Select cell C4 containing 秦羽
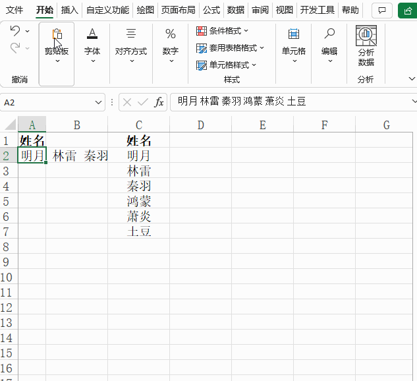This screenshot has height=381, width=417. tap(139, 186)
